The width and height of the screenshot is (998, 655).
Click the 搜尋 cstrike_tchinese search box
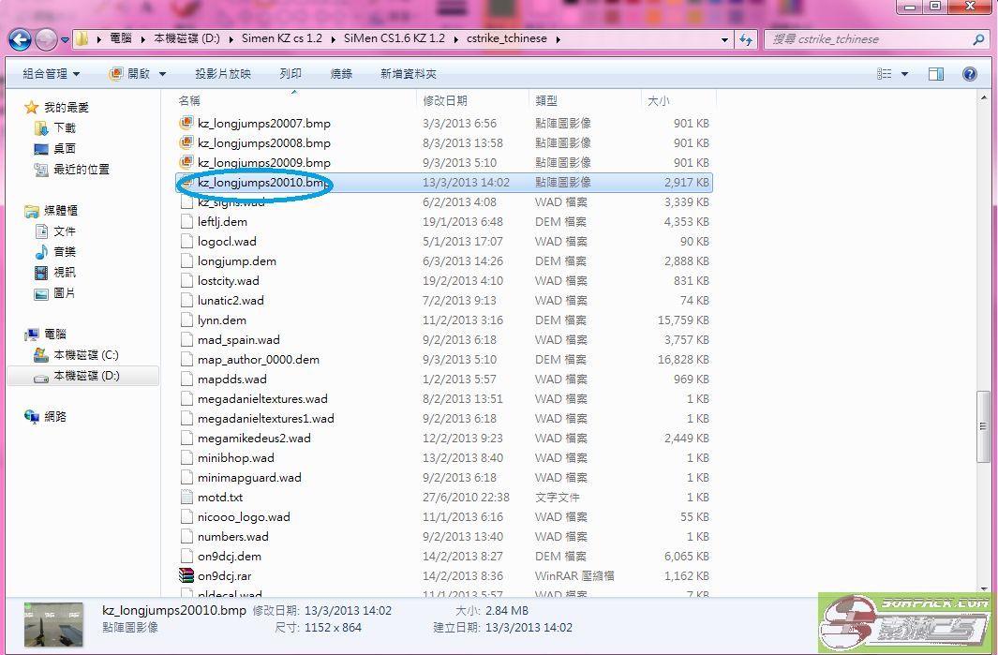point(870,39)
